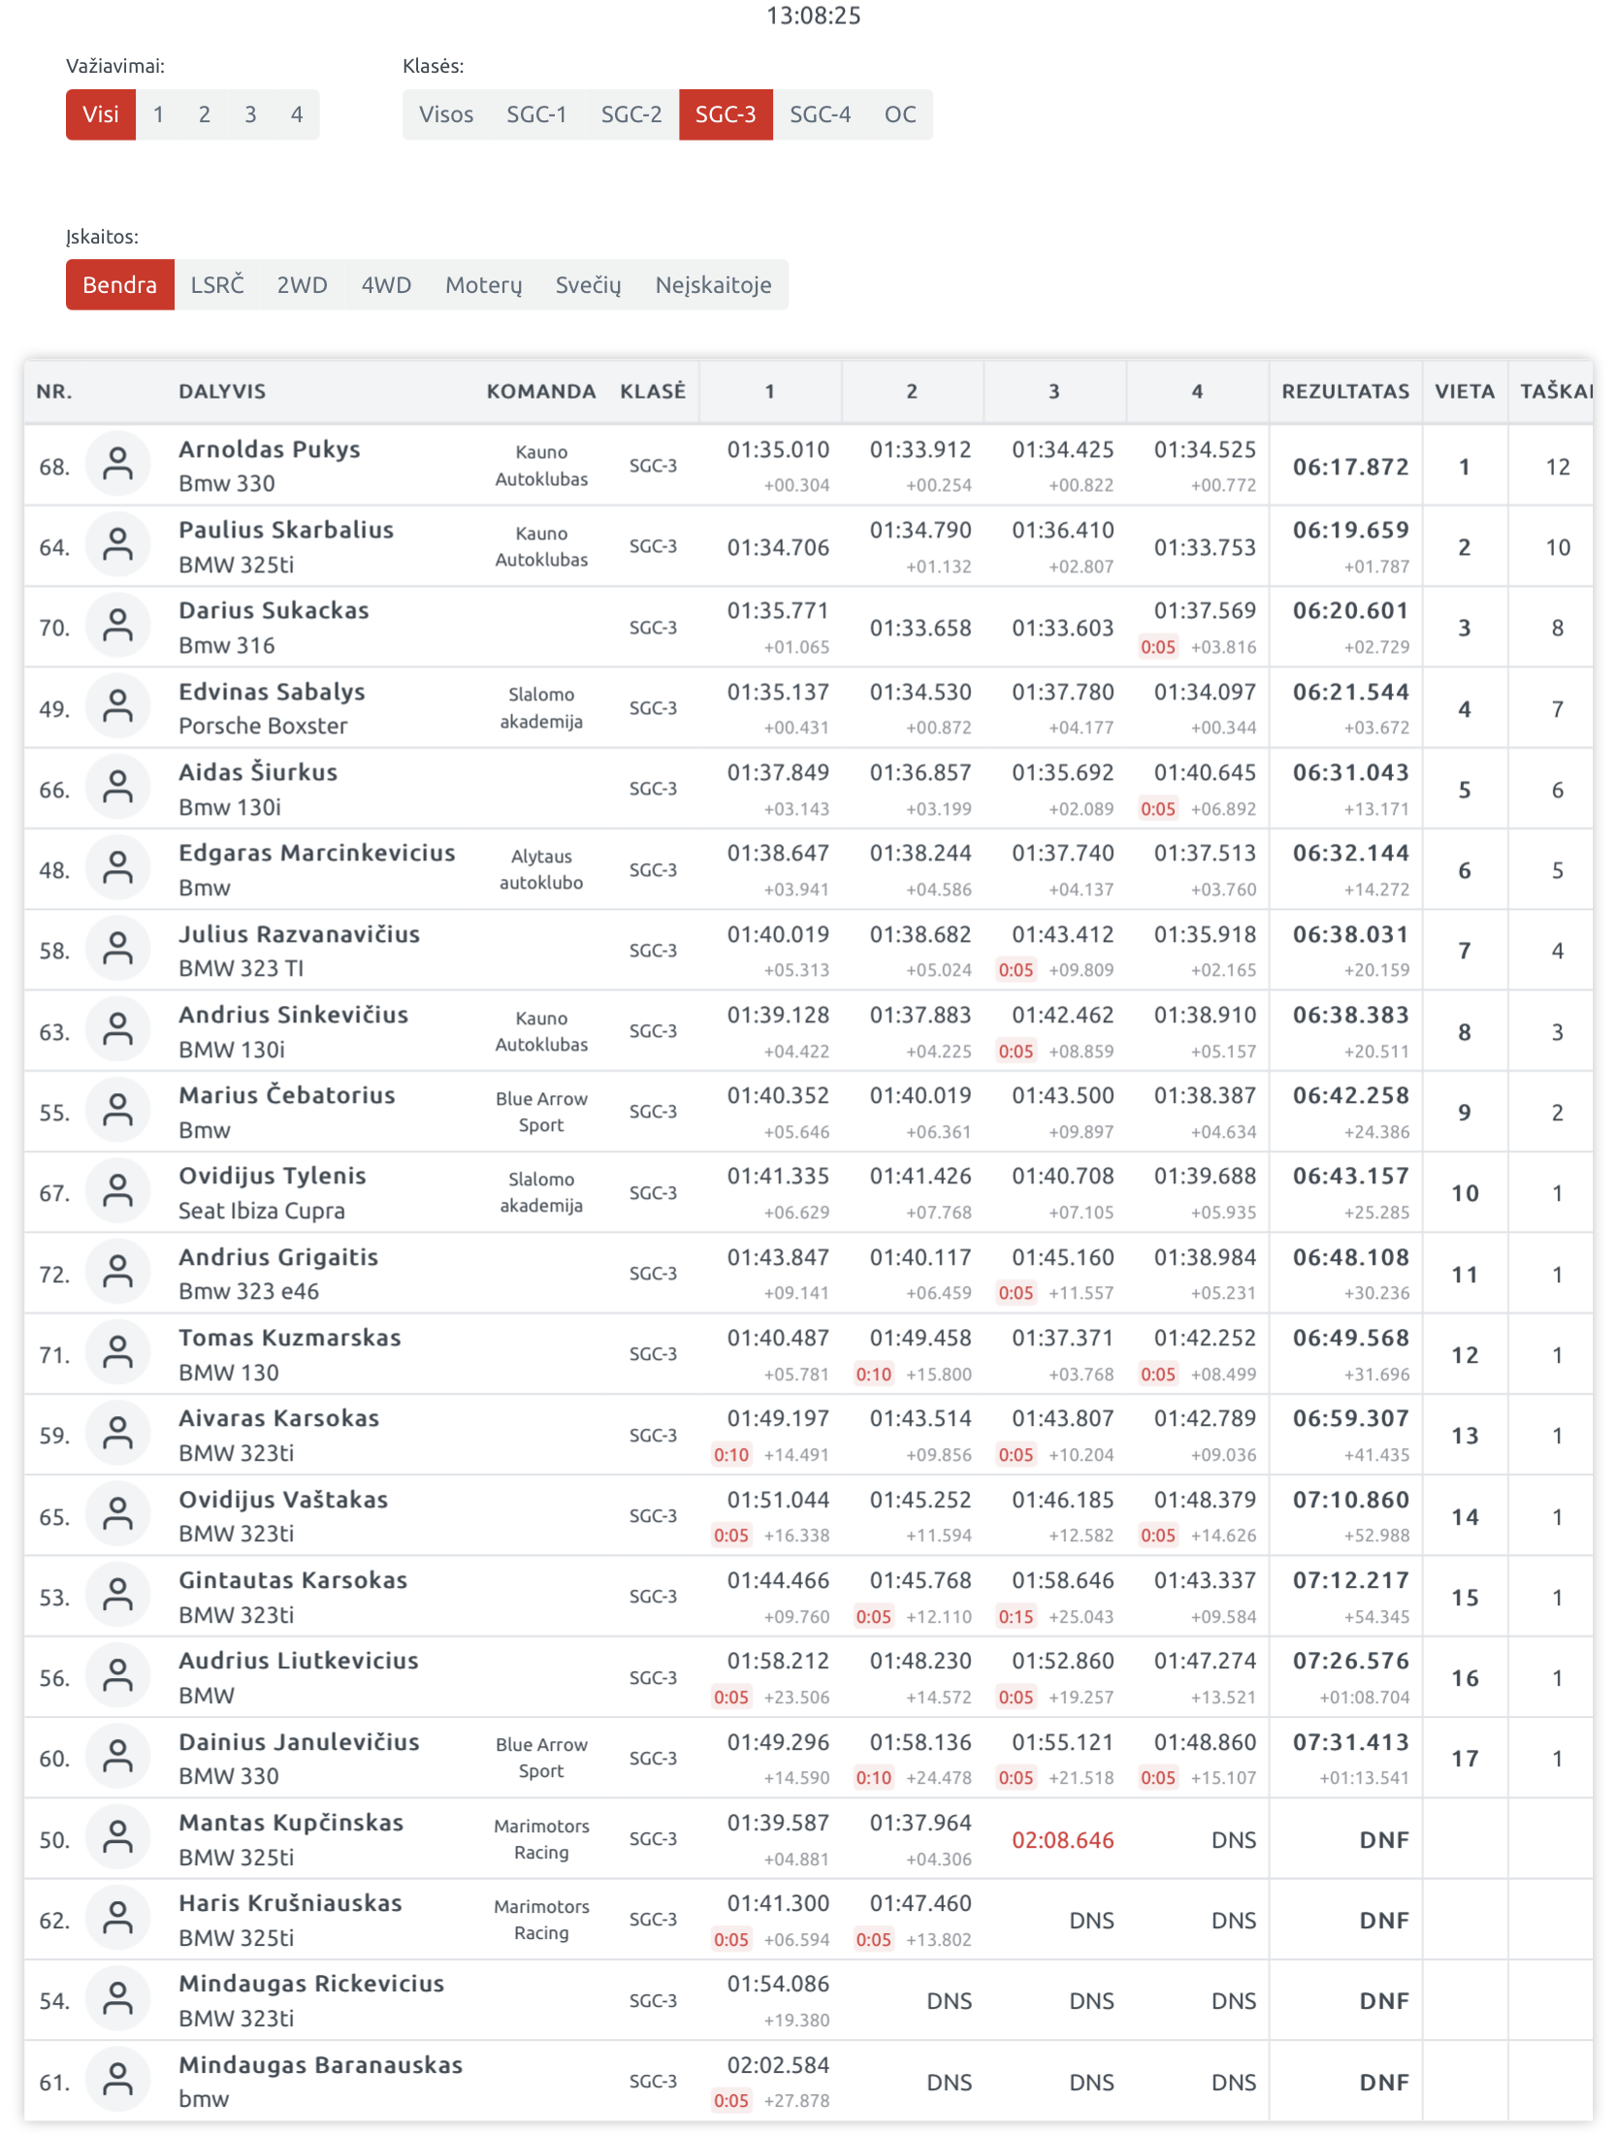Switch to SGC-1 class tab
Image resolution: width=1618 pixels, height=2134 pixels.
[x=536, y=114]
